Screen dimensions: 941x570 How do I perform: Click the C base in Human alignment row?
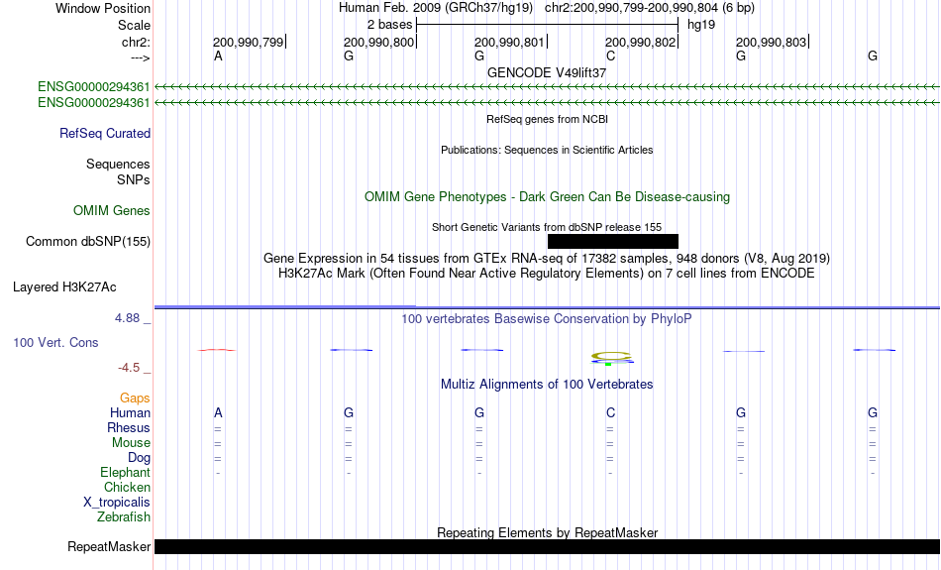pyautogui.click(x=610, y=412)
